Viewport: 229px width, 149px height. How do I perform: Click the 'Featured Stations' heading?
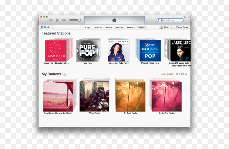click(56, 33)
